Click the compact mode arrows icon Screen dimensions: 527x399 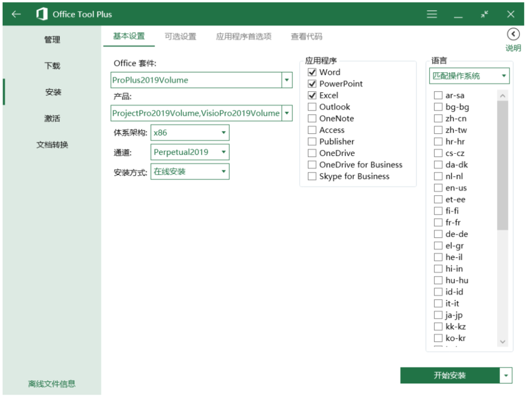[484, 15]
